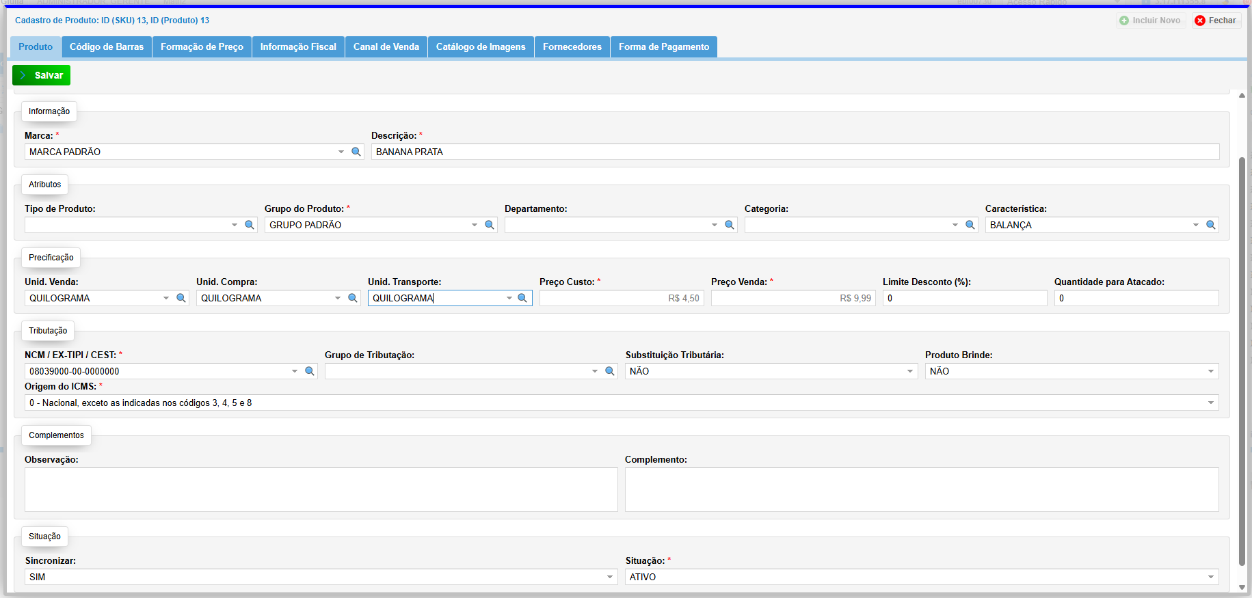1252x598 pixels.
Task: Open the Produto Brinde dropdown
Action: pos(1210,371)
